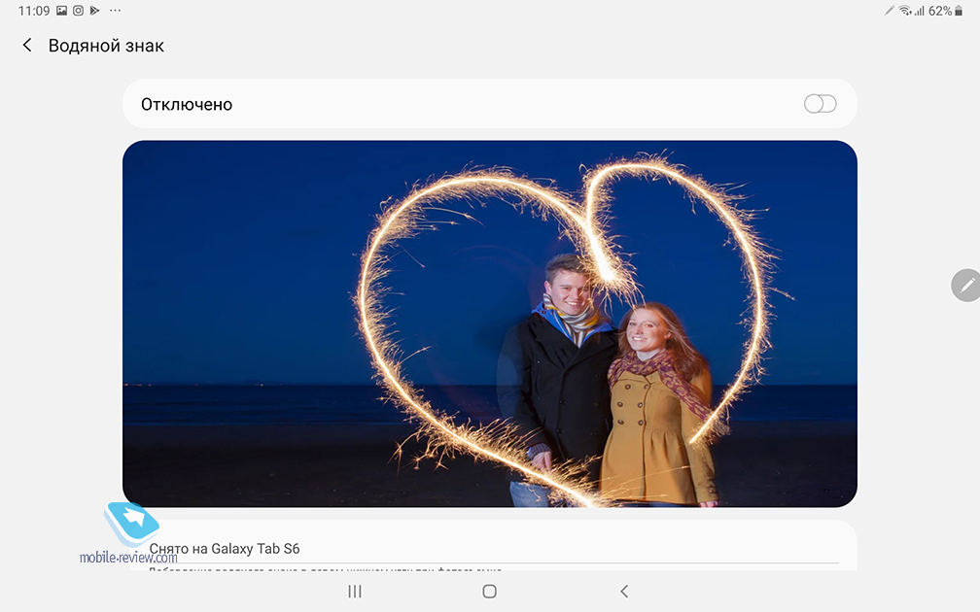Tap the sparkler heart preview image
980x612 pixels.
point(489,323)
